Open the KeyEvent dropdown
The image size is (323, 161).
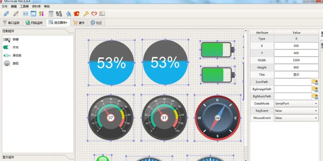pos(296,111)
